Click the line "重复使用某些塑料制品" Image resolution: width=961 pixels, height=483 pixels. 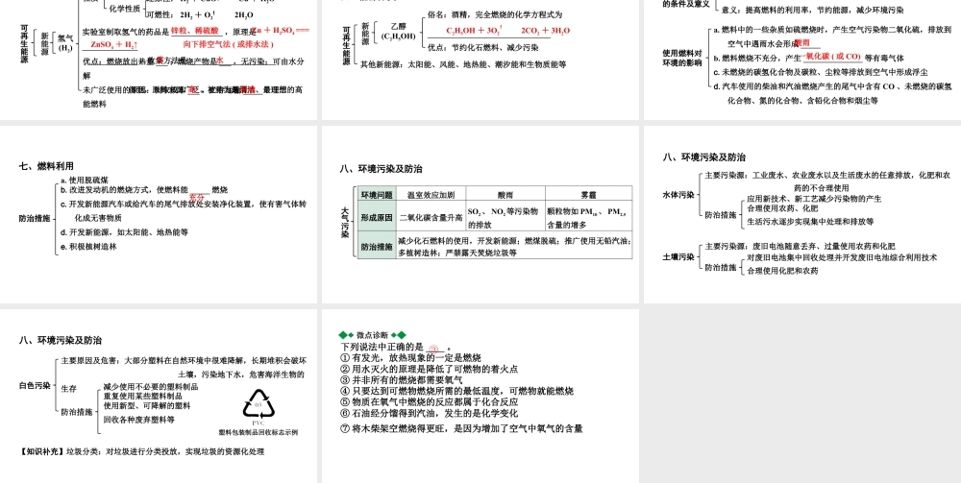pos(142,396)
